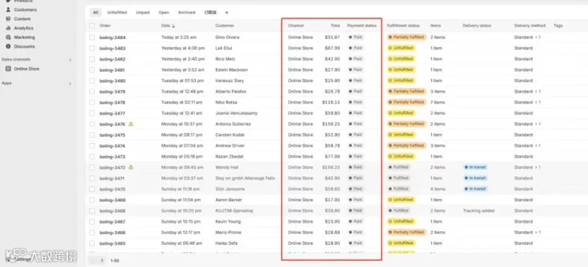
Task: Click the Payment status column header
Action: tap(361, 26)
